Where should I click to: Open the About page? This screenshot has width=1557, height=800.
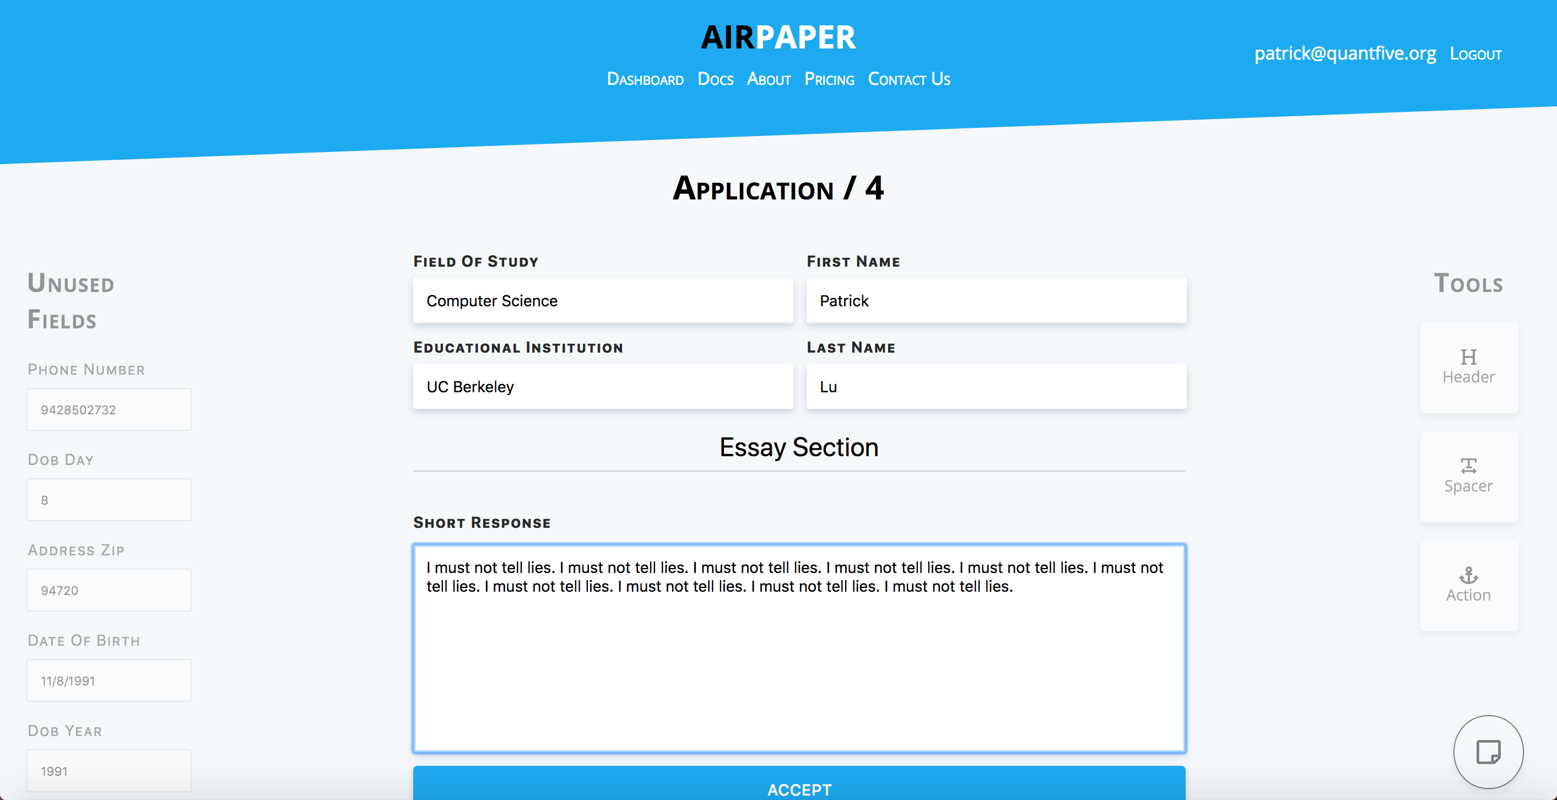tap(768, 79)
